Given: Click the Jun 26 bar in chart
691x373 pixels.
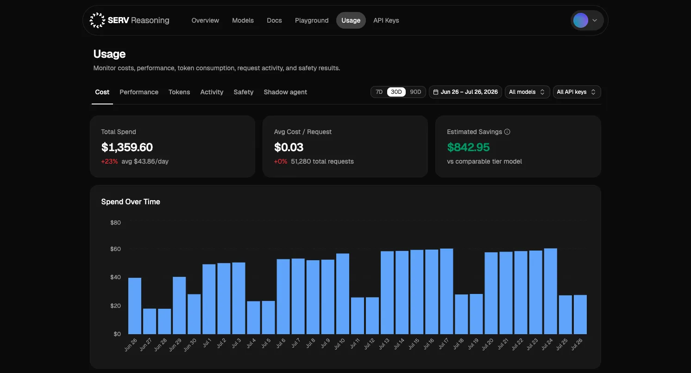Looking at the screenshot, I should click(135, 306).
